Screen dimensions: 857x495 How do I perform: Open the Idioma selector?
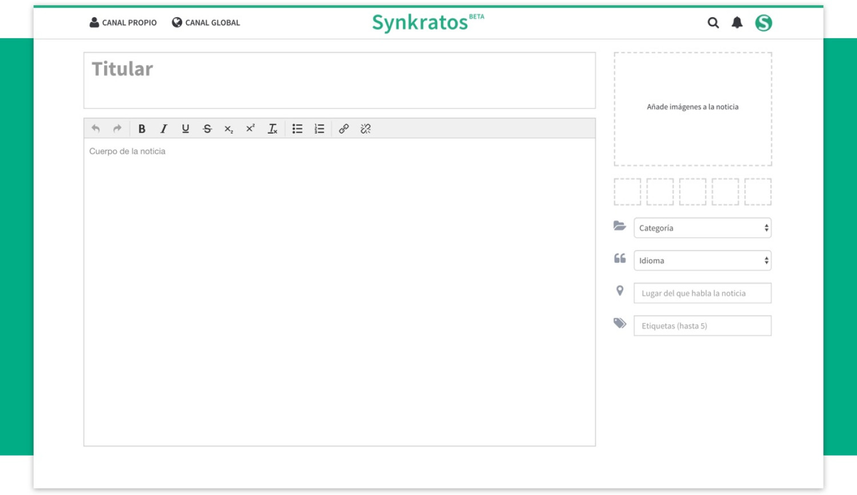pyautogui.click(x=702, y=260)
